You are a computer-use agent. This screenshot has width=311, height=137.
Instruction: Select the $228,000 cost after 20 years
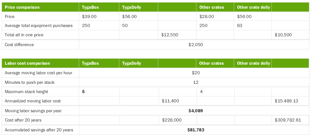172,120
